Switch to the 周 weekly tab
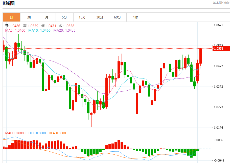231x163 pixels. pos(29,17)
